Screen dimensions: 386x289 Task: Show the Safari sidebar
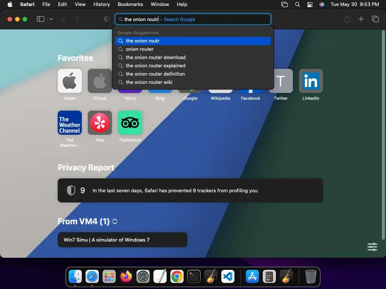(x=40, y=19)
